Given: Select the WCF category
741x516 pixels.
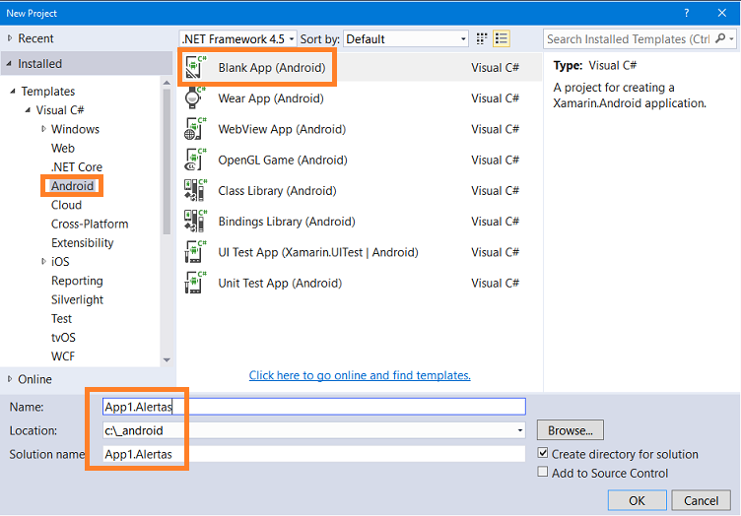Looking at the screenshot, I should point(63,356).
